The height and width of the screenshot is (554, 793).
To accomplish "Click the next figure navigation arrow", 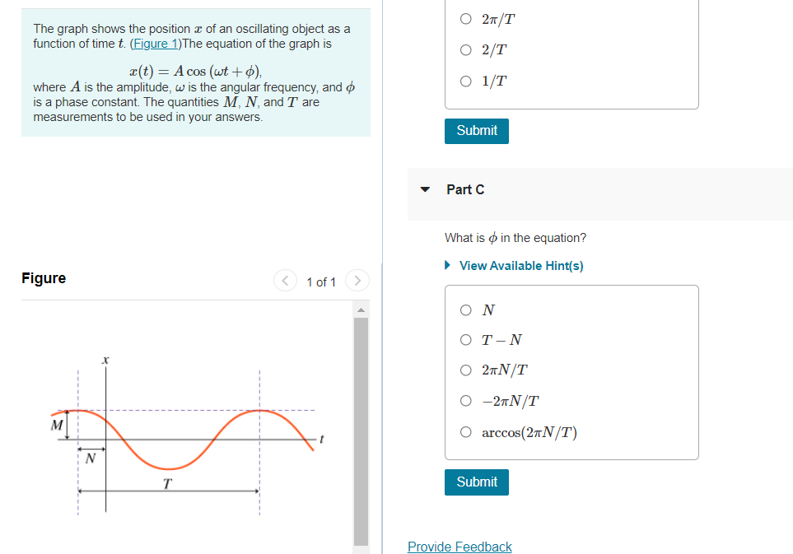I will point(357,281).
